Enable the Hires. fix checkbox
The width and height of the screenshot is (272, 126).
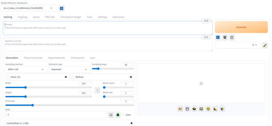(8, 77)
